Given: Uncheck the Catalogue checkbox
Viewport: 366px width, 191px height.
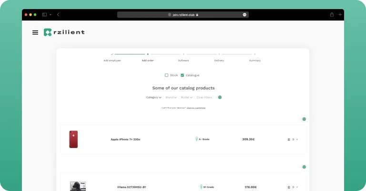Looking at the screenshot, I should 183,75.
